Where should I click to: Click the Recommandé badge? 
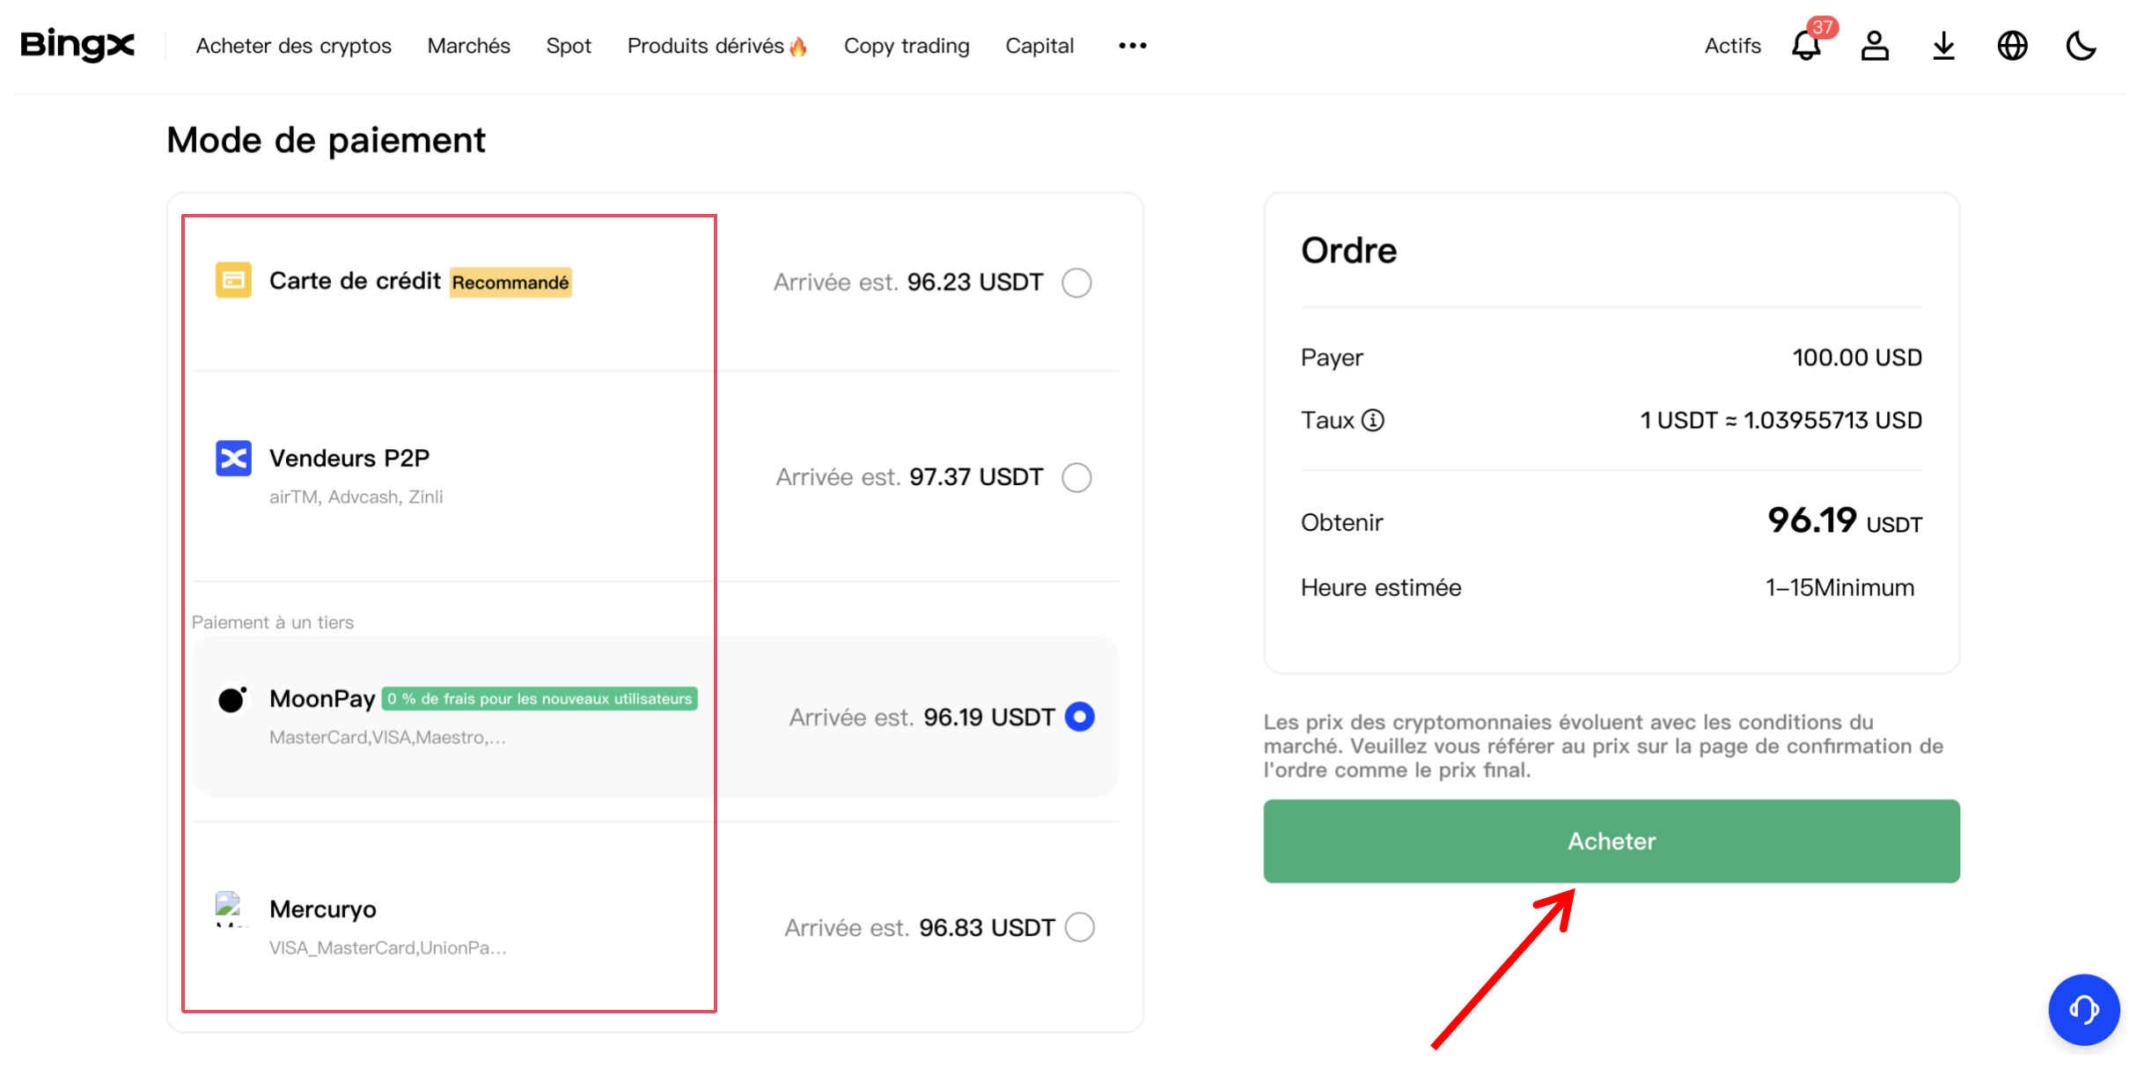click(510, 283)
